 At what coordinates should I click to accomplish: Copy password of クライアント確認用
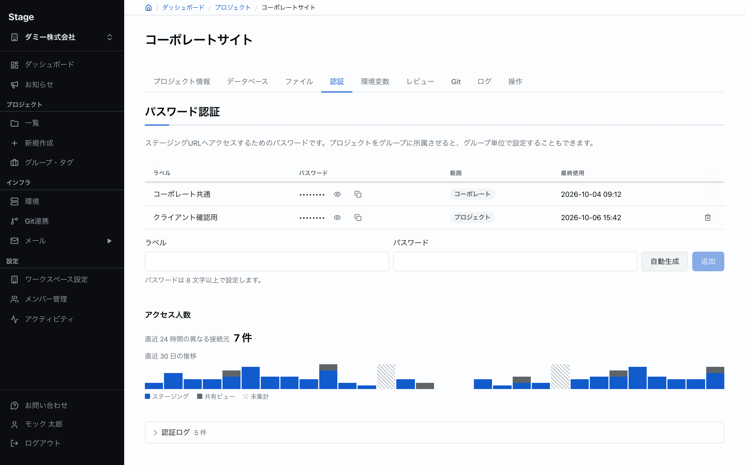tap(358, 218)
